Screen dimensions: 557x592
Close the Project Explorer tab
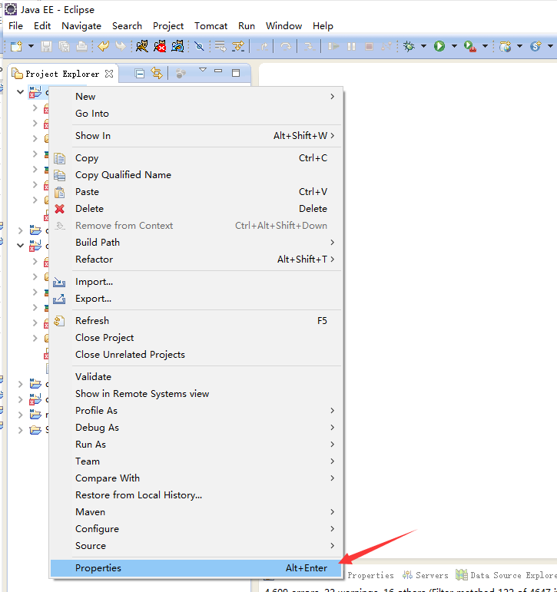click(109, 74)
